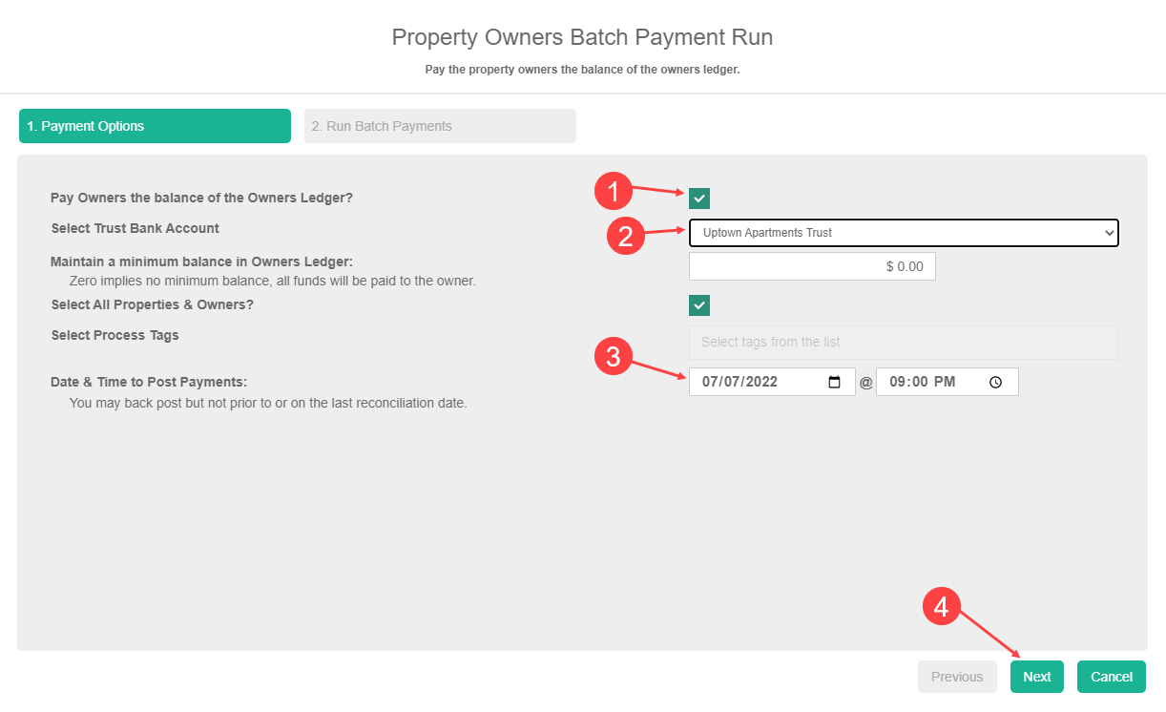The width and height of the screenshot is (1166, 712).
Task: Open the clock icon in time field
Action: (x=996, y=382)
